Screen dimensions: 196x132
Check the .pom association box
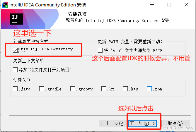pos(149,89)
